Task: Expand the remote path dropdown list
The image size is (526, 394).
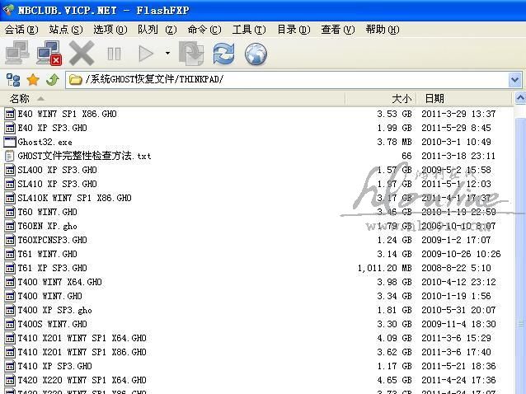Action: click(515, 80)
